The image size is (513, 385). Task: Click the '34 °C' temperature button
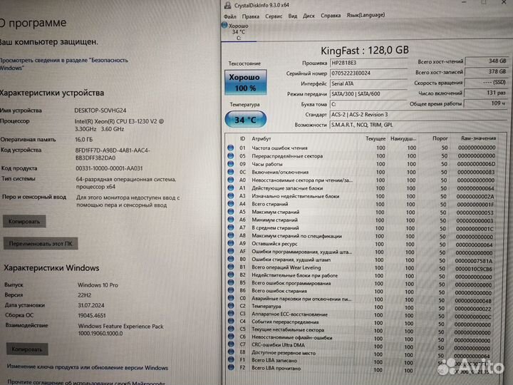[x=245, y=119]
